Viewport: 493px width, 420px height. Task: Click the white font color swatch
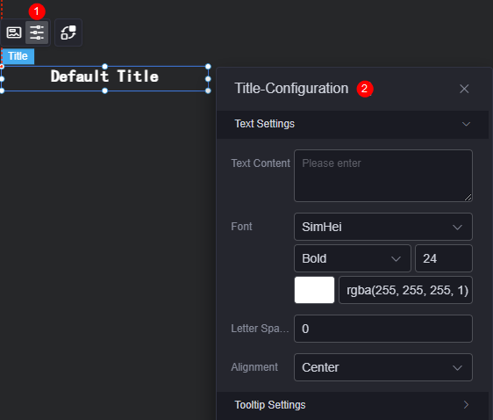coord(314,290)
